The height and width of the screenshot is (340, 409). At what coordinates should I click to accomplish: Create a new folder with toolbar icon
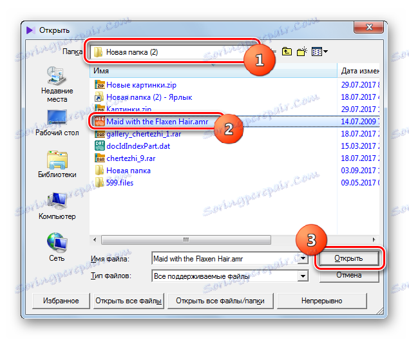point(302,52)
